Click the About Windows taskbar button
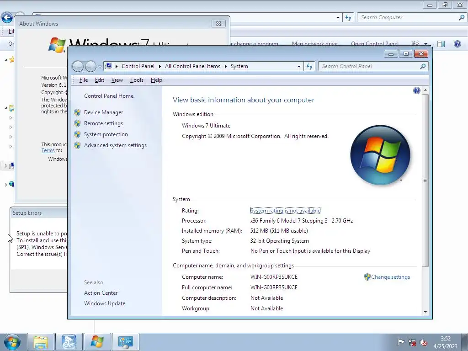468x351 pixels. tap(97, 342)
